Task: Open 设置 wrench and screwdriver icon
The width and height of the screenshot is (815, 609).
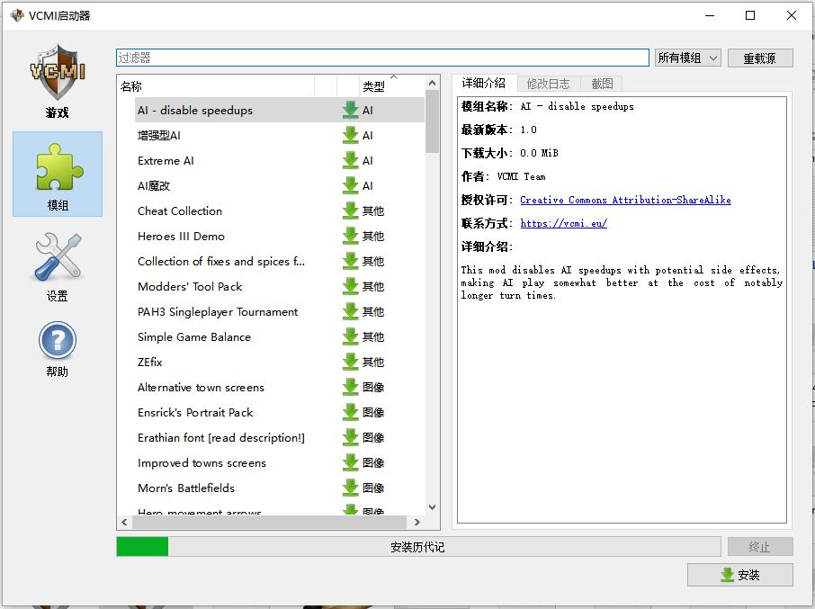Action: (58, 265)
